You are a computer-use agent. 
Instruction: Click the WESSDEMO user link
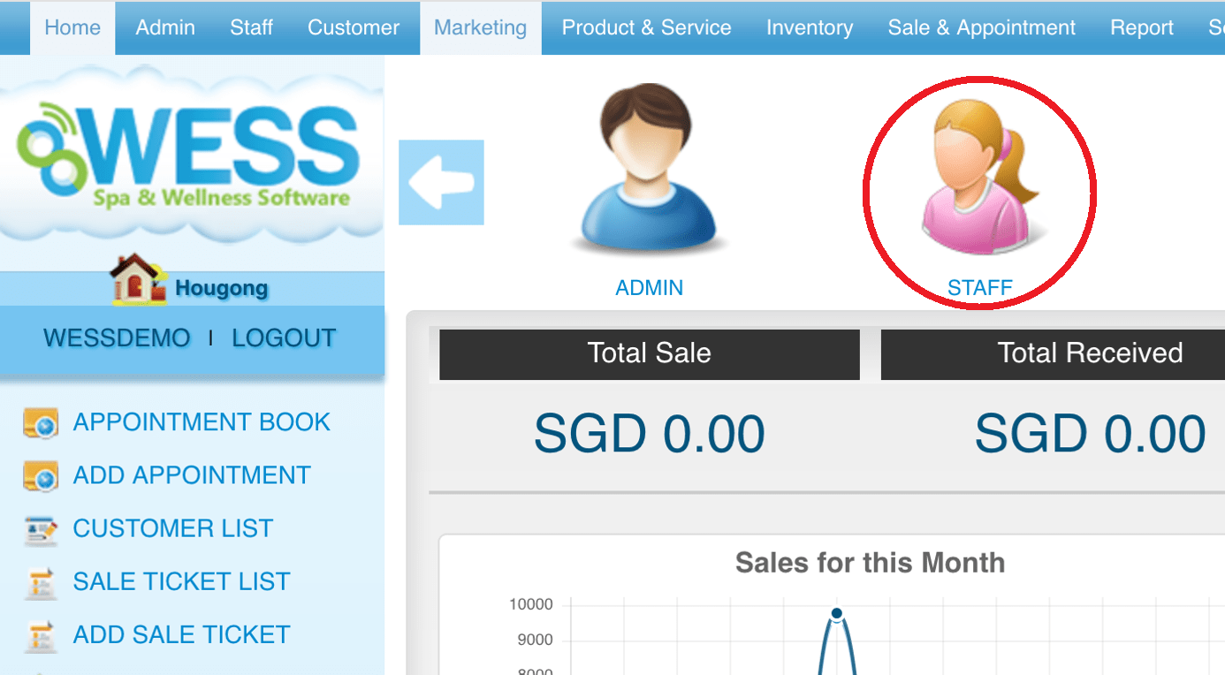pos(117,338)
